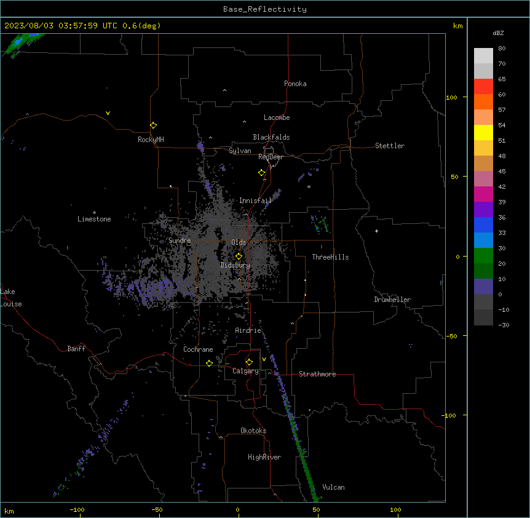Click the red 60-65 dBZ swatch
530x518 pixels.
pos(483,87)
